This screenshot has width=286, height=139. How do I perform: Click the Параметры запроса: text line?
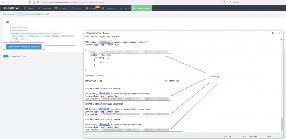click(95, 75)
